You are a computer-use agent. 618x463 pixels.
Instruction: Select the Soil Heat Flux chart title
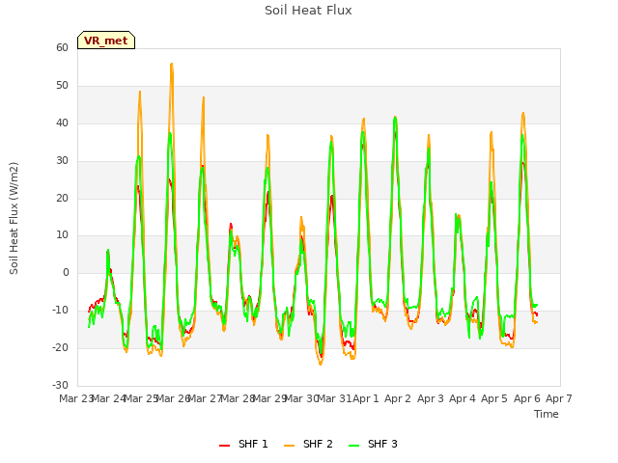click(308, 11)
